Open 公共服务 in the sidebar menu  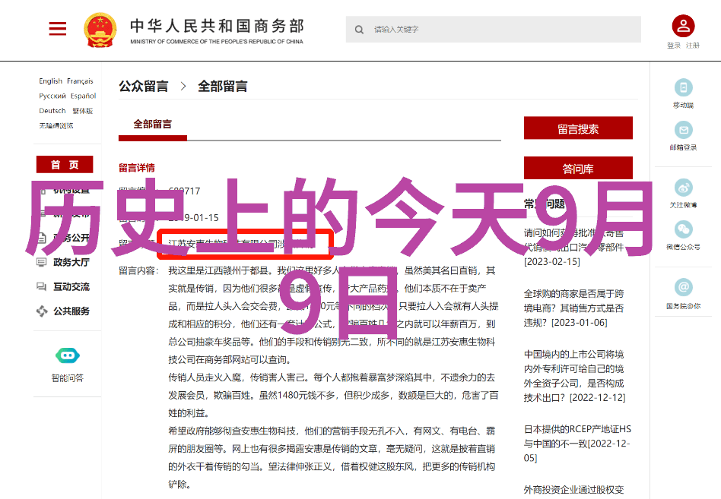pos(71,311)
